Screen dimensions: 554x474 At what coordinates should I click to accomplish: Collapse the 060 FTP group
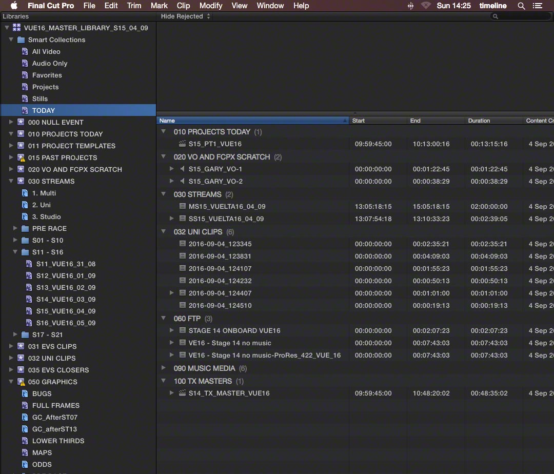(x=163, y=318)
